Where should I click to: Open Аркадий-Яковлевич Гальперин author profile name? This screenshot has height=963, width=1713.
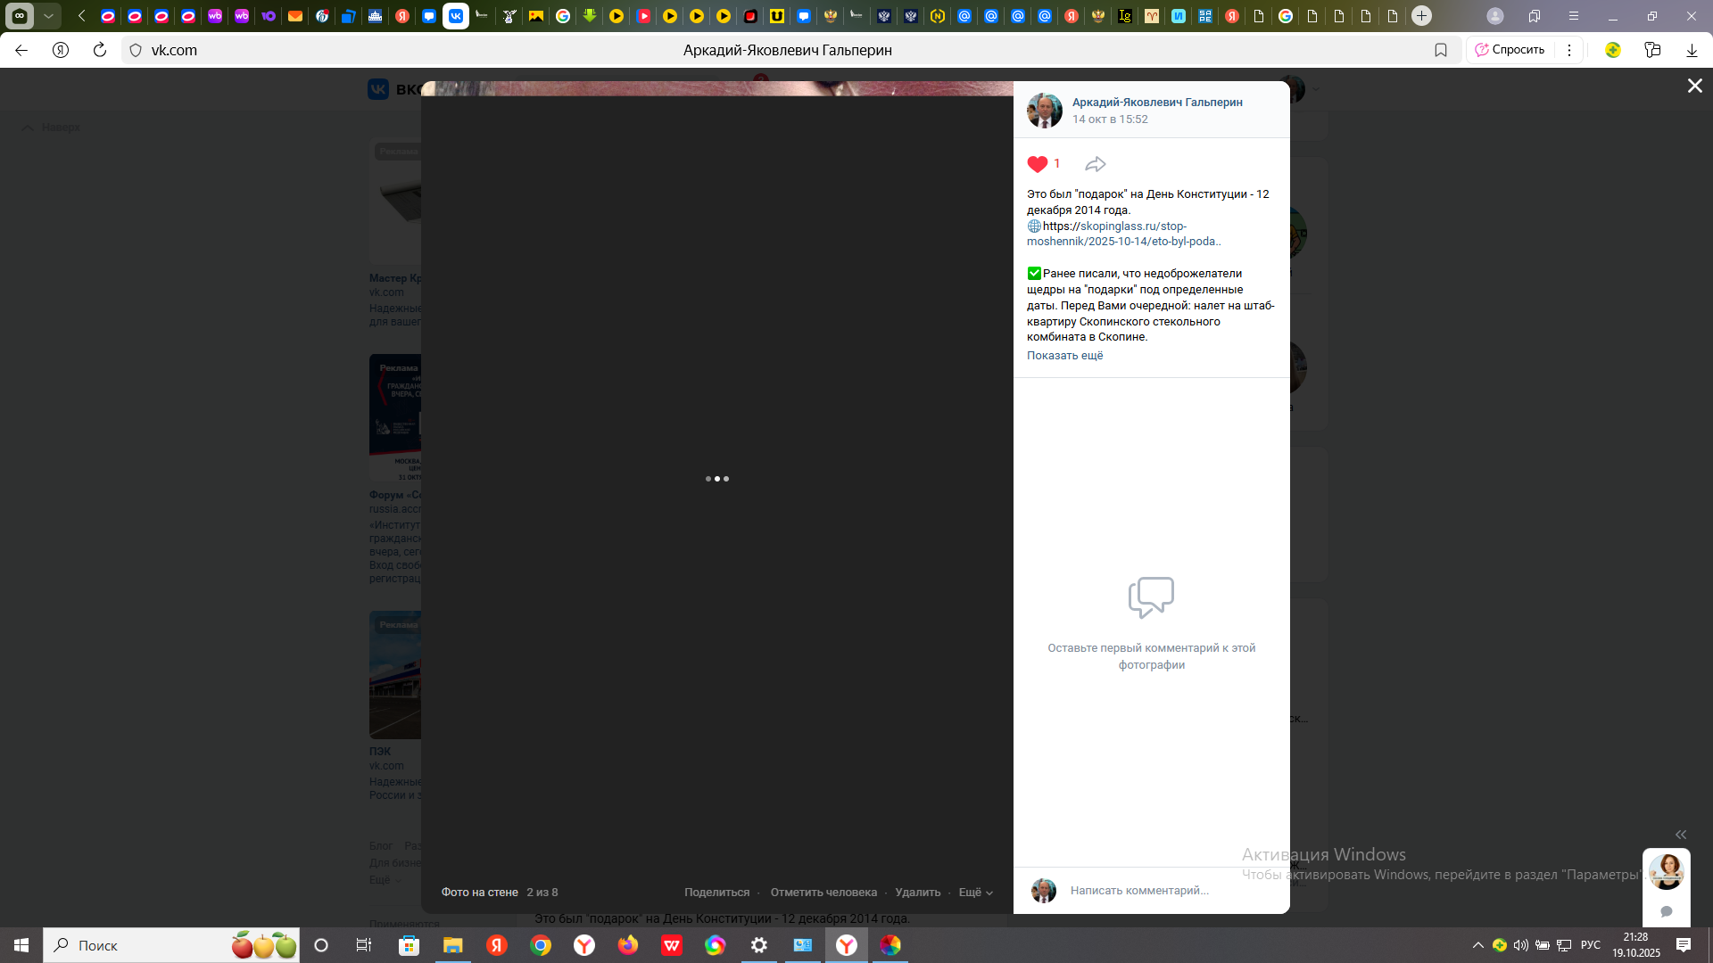1157,103
